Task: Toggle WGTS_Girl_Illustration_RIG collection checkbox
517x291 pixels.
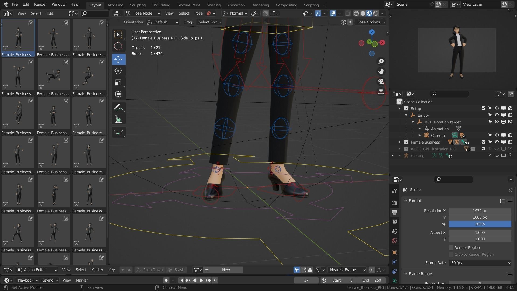Action: (x=483, y=149)
